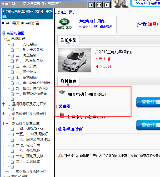This screenshot has height=177, width=160.
Task: Click the right-arrow panel layout button
Action: pos(91,5)
